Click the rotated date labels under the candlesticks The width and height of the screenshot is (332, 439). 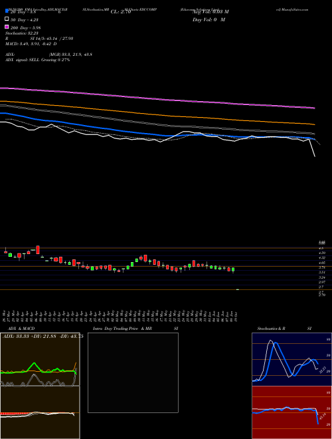tap(121, 315)
